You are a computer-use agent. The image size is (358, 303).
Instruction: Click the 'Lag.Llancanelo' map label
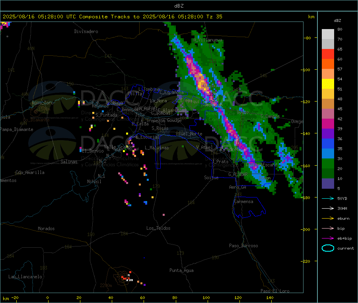(25, 277)
